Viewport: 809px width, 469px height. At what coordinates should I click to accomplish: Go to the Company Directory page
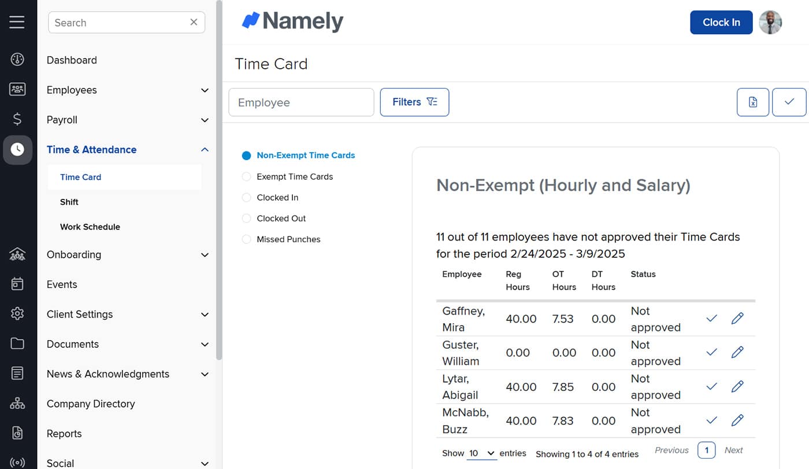coord(91,404)
